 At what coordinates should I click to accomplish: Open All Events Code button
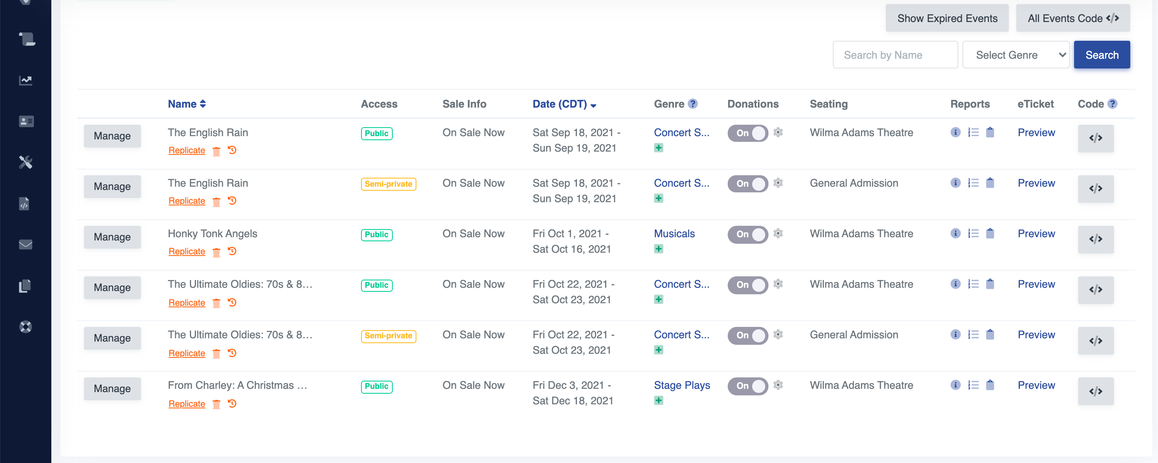tap(1072, 18)
